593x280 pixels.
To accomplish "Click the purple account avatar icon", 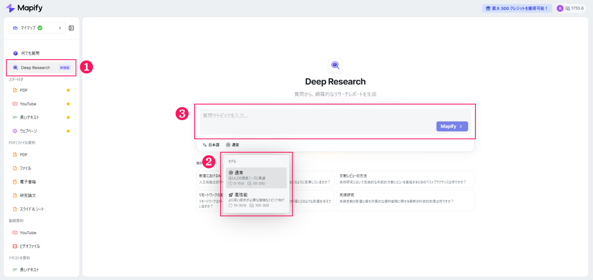I will 560,9.
